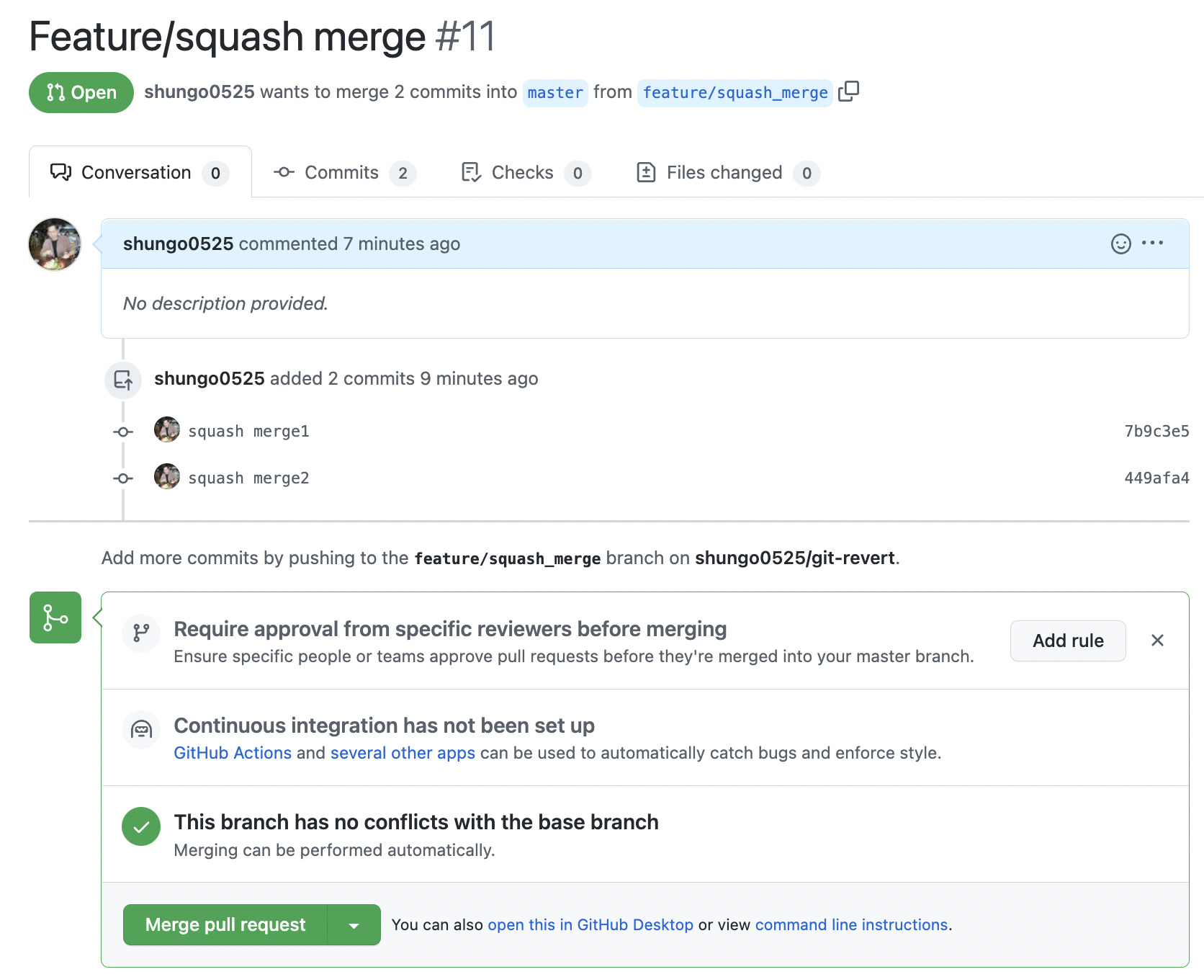The height and width of the screenshot is (977, 1204).
Task: Click the CI bot icon near Continuous integration
Action: (141, 730)
